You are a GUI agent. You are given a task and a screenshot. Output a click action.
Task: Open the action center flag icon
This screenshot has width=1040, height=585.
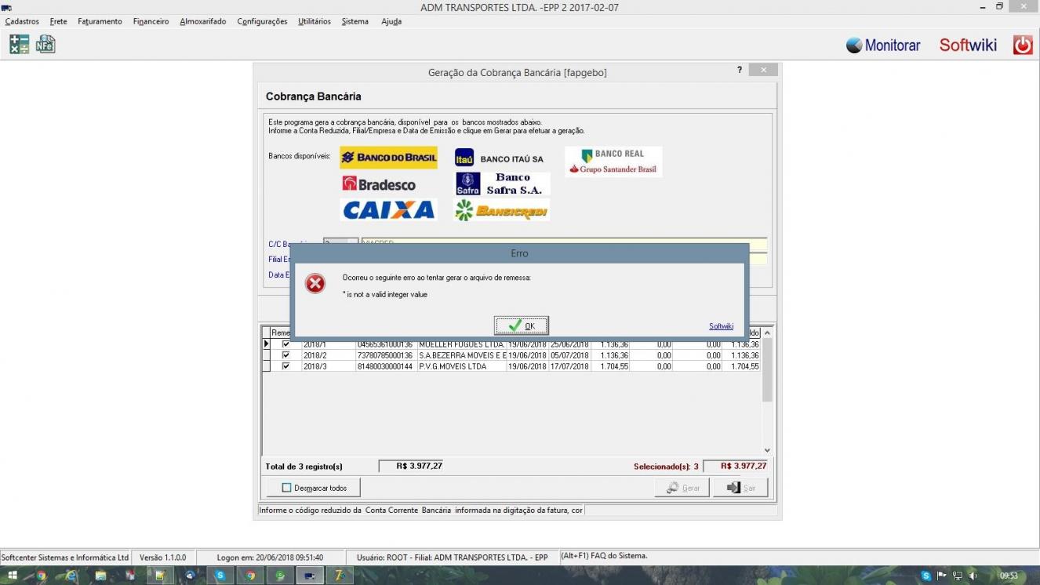coord(942,576)
